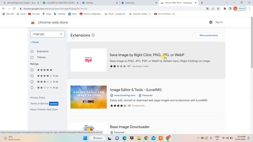Screen dimensions: 253x142
Task: Open the tab search dropdown arrow
Action: click(x=227, y=3)
